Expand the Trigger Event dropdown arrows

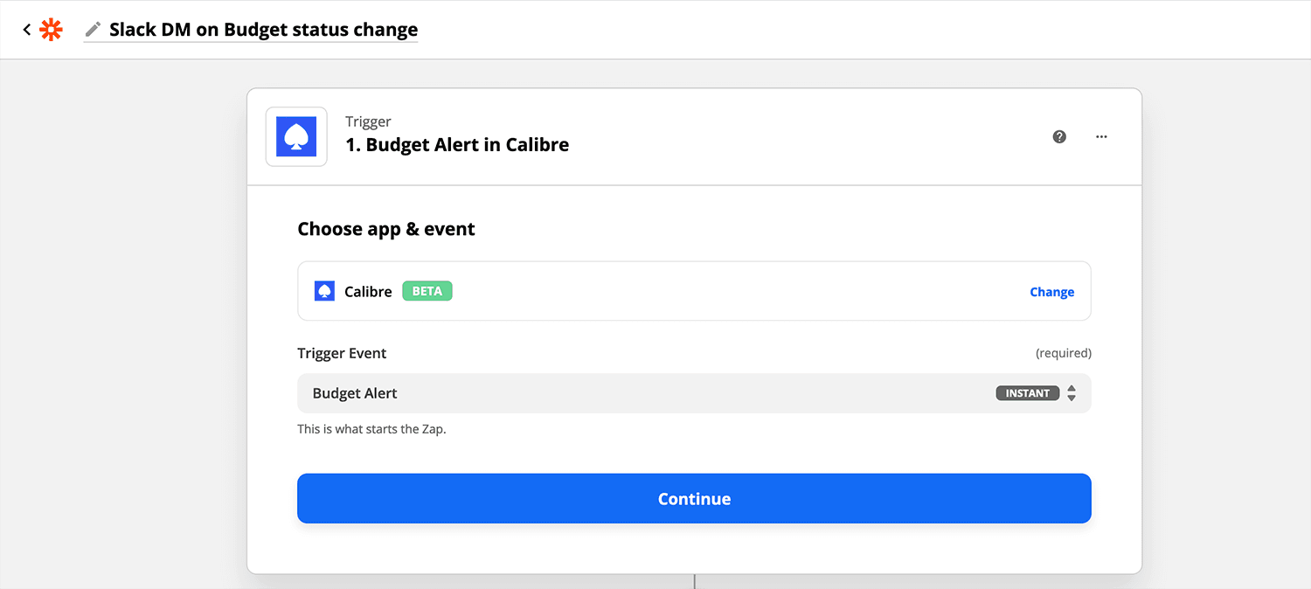pos(1072,393)
